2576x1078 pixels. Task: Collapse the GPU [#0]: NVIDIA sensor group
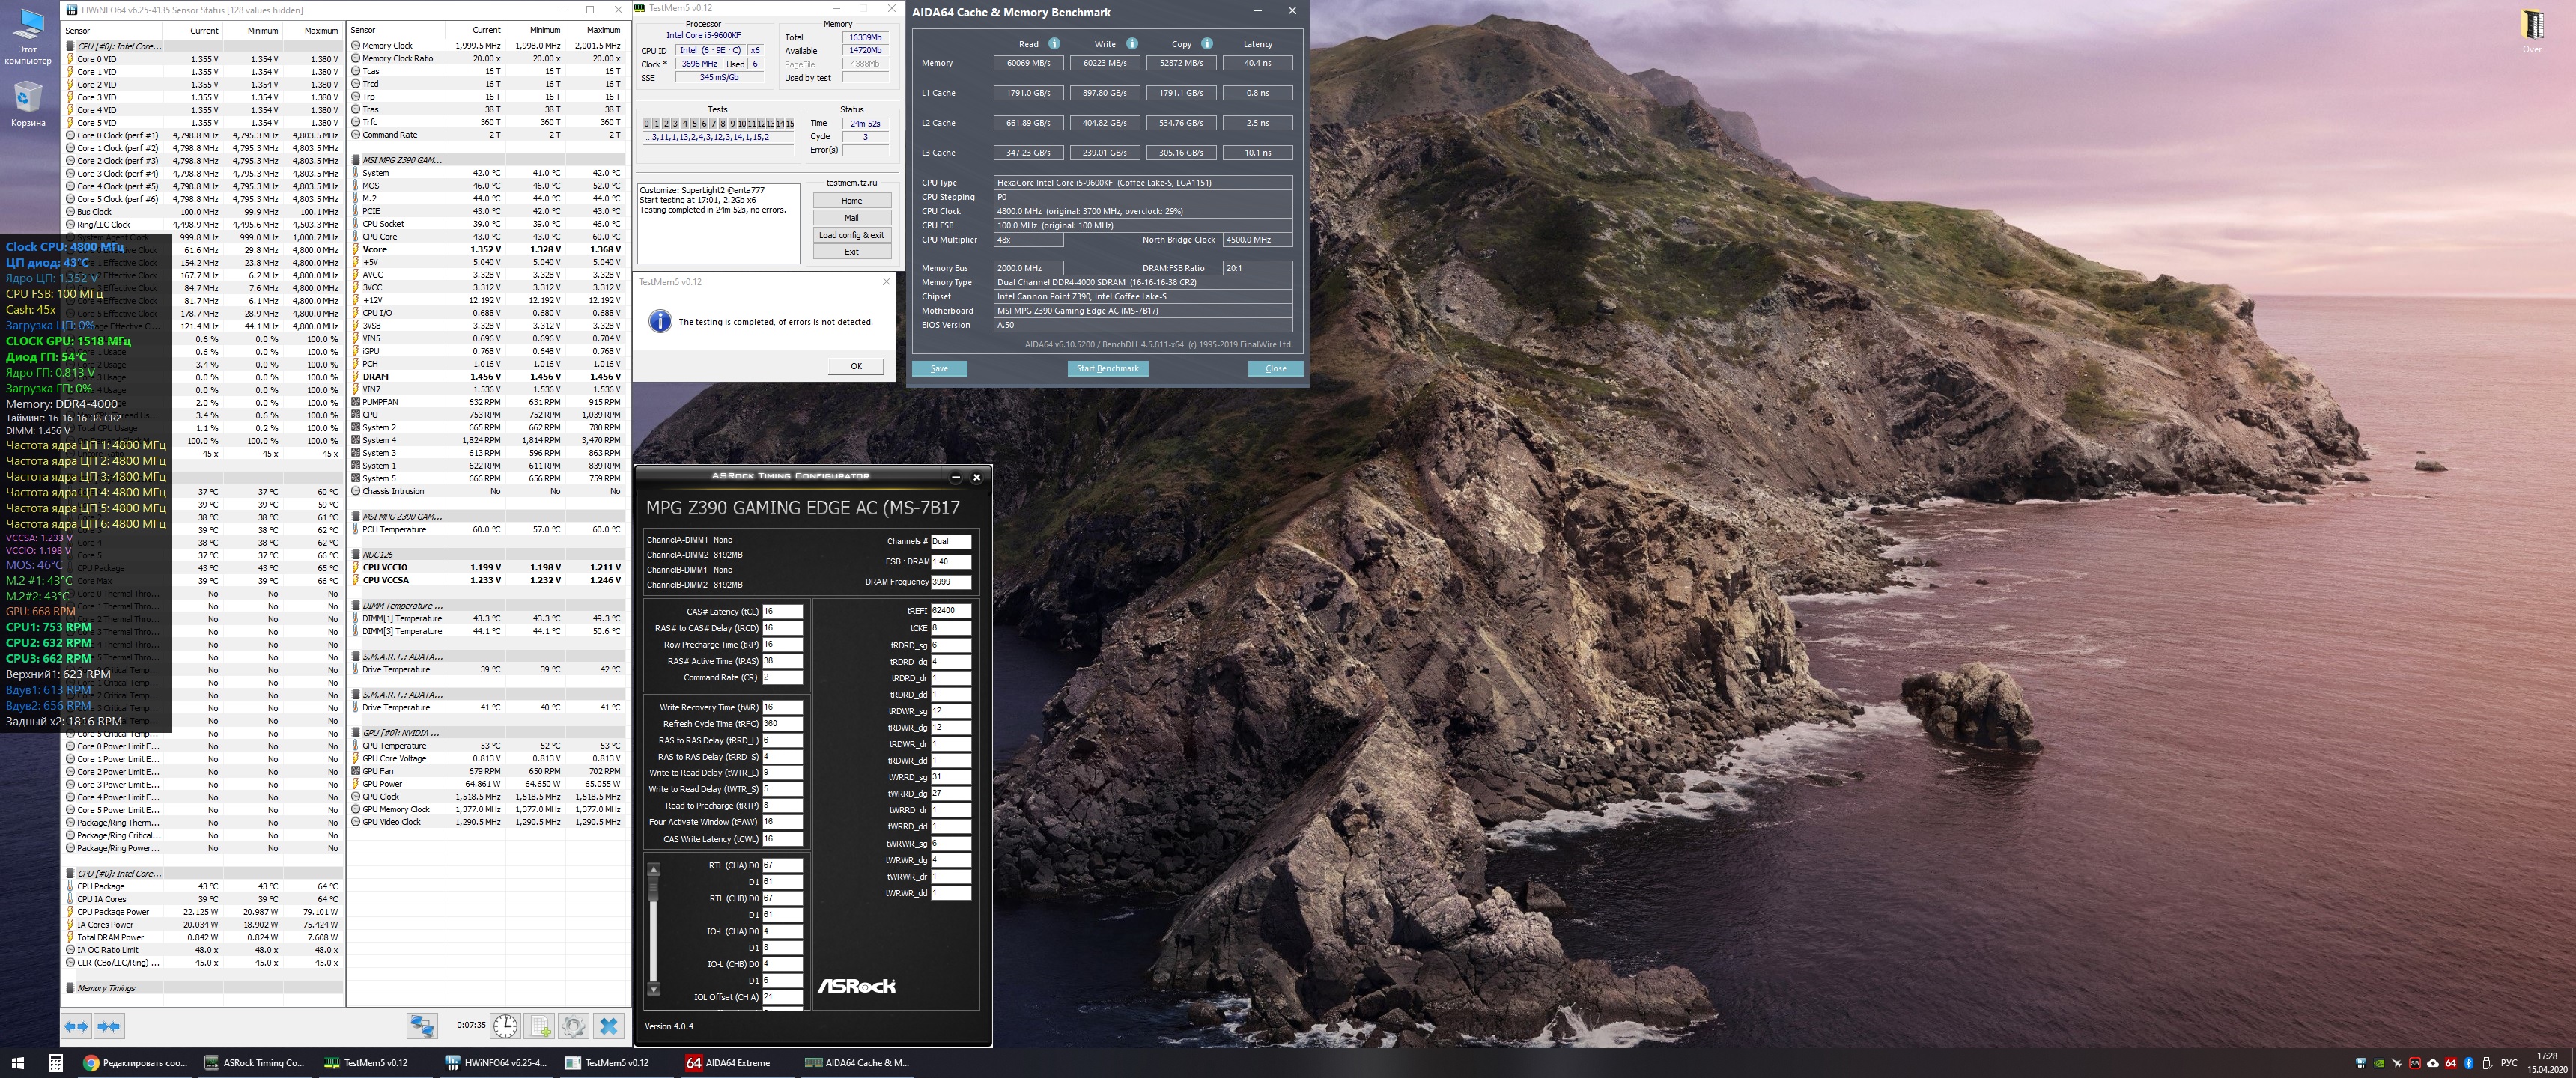click(x=400, y=733)
